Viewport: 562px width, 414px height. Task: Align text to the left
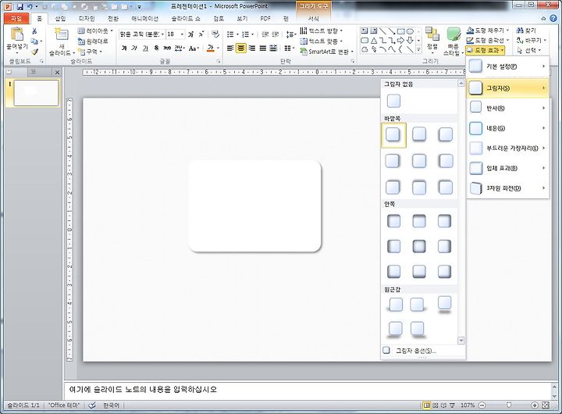pos(230,48)
